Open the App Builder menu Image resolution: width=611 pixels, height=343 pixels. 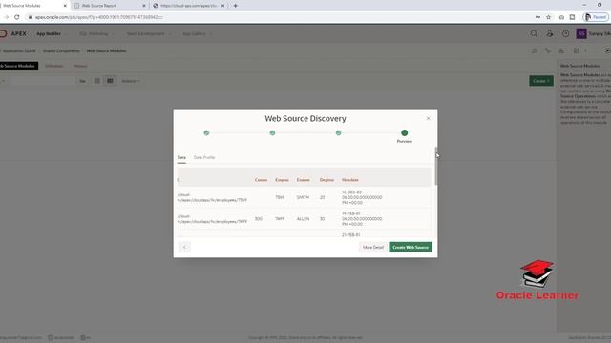tap(49, 34)
